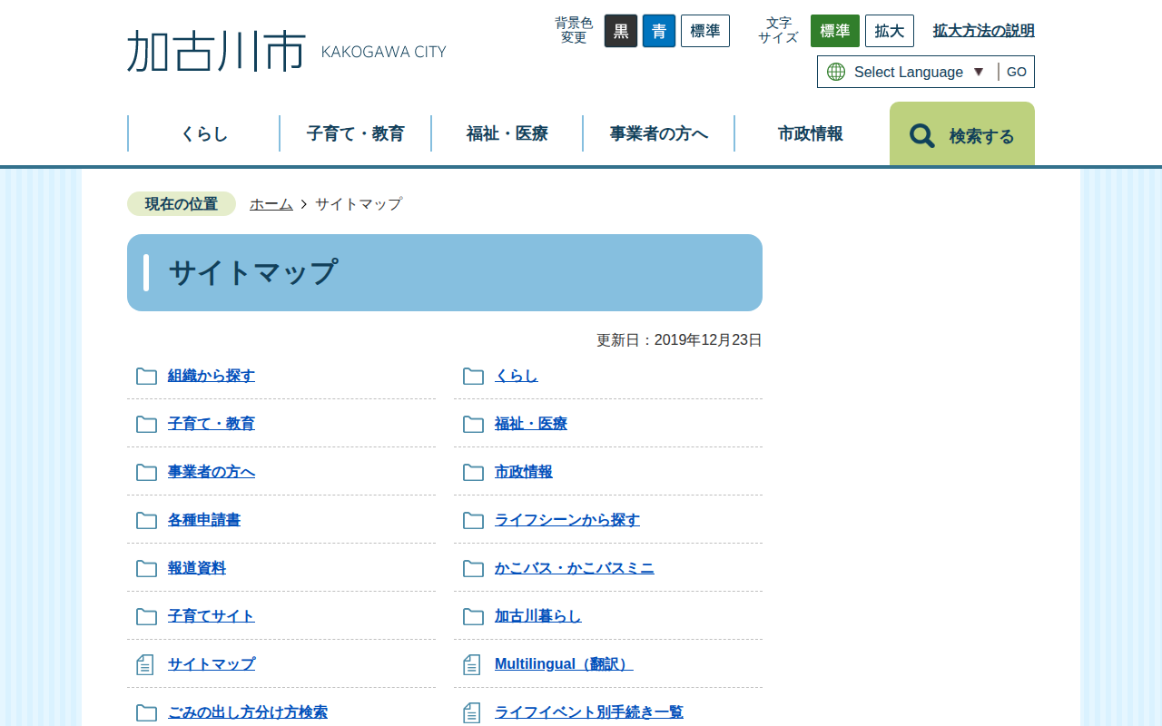Click the GO button for language
This screenshot has height=726, width=1162.
(x=1017, y=72)
